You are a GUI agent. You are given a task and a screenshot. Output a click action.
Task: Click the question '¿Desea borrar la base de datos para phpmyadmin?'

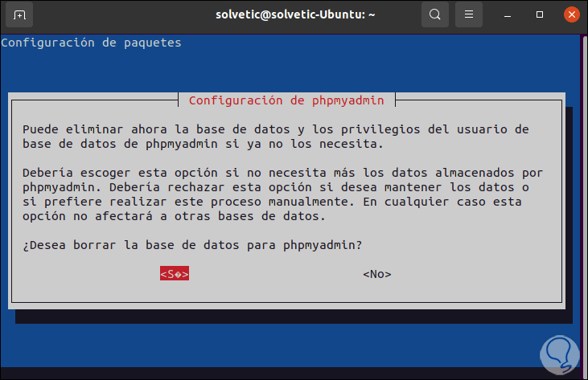[192, 245]
